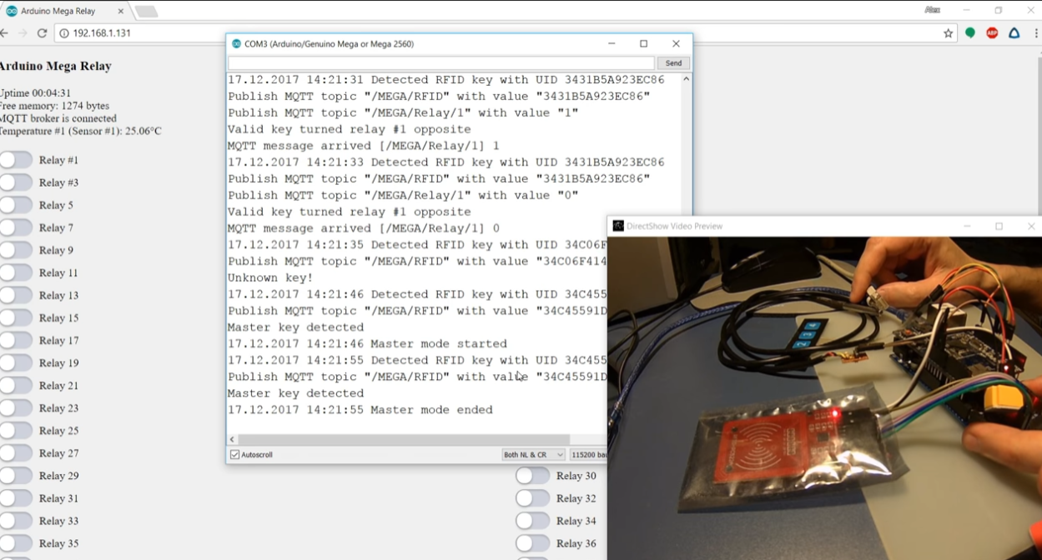Click the video preview image in DirectShow window
The image size is (1042, 560).
[824, 398]
